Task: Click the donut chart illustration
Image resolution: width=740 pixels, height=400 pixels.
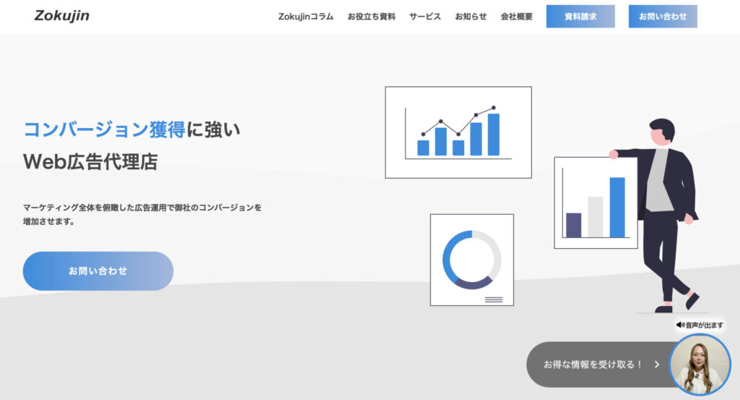Action: pyautogui.click(x=471, y=260)
